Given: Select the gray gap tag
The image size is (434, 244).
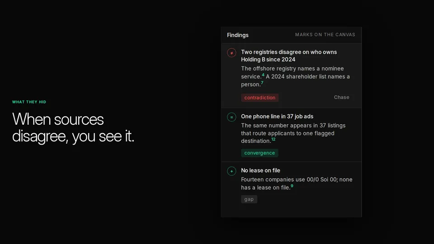Looking at the screenshot, I should point(249,199).
